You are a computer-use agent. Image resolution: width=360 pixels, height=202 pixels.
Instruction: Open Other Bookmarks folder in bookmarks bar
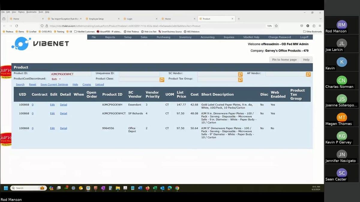coord(312,31)
